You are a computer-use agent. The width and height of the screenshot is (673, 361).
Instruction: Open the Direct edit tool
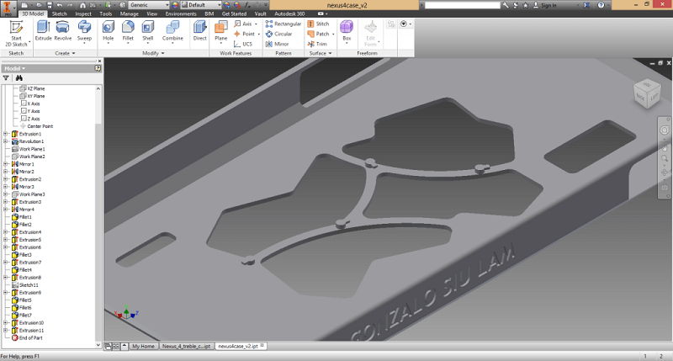tap(199, 31)
